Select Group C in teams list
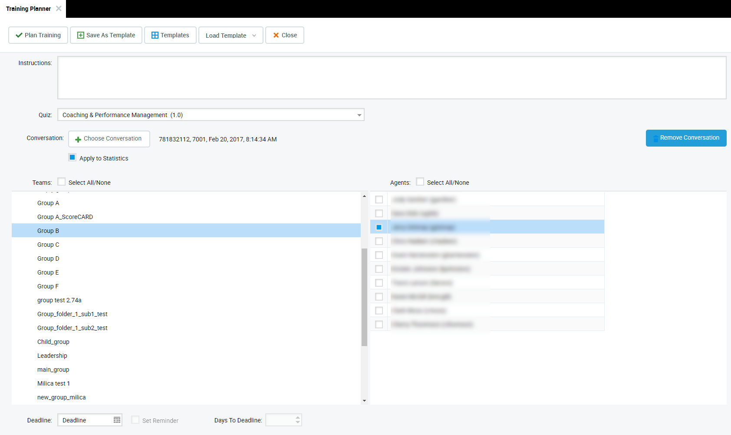This screenshot has width=731, height=435. pyautogui.click(x=48, y=245)
